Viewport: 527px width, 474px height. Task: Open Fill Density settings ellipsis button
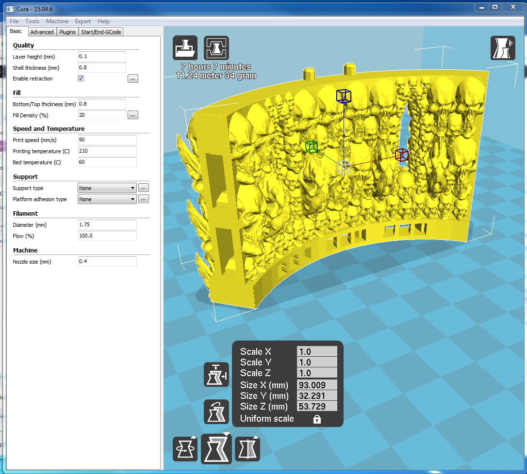(133, 115)
